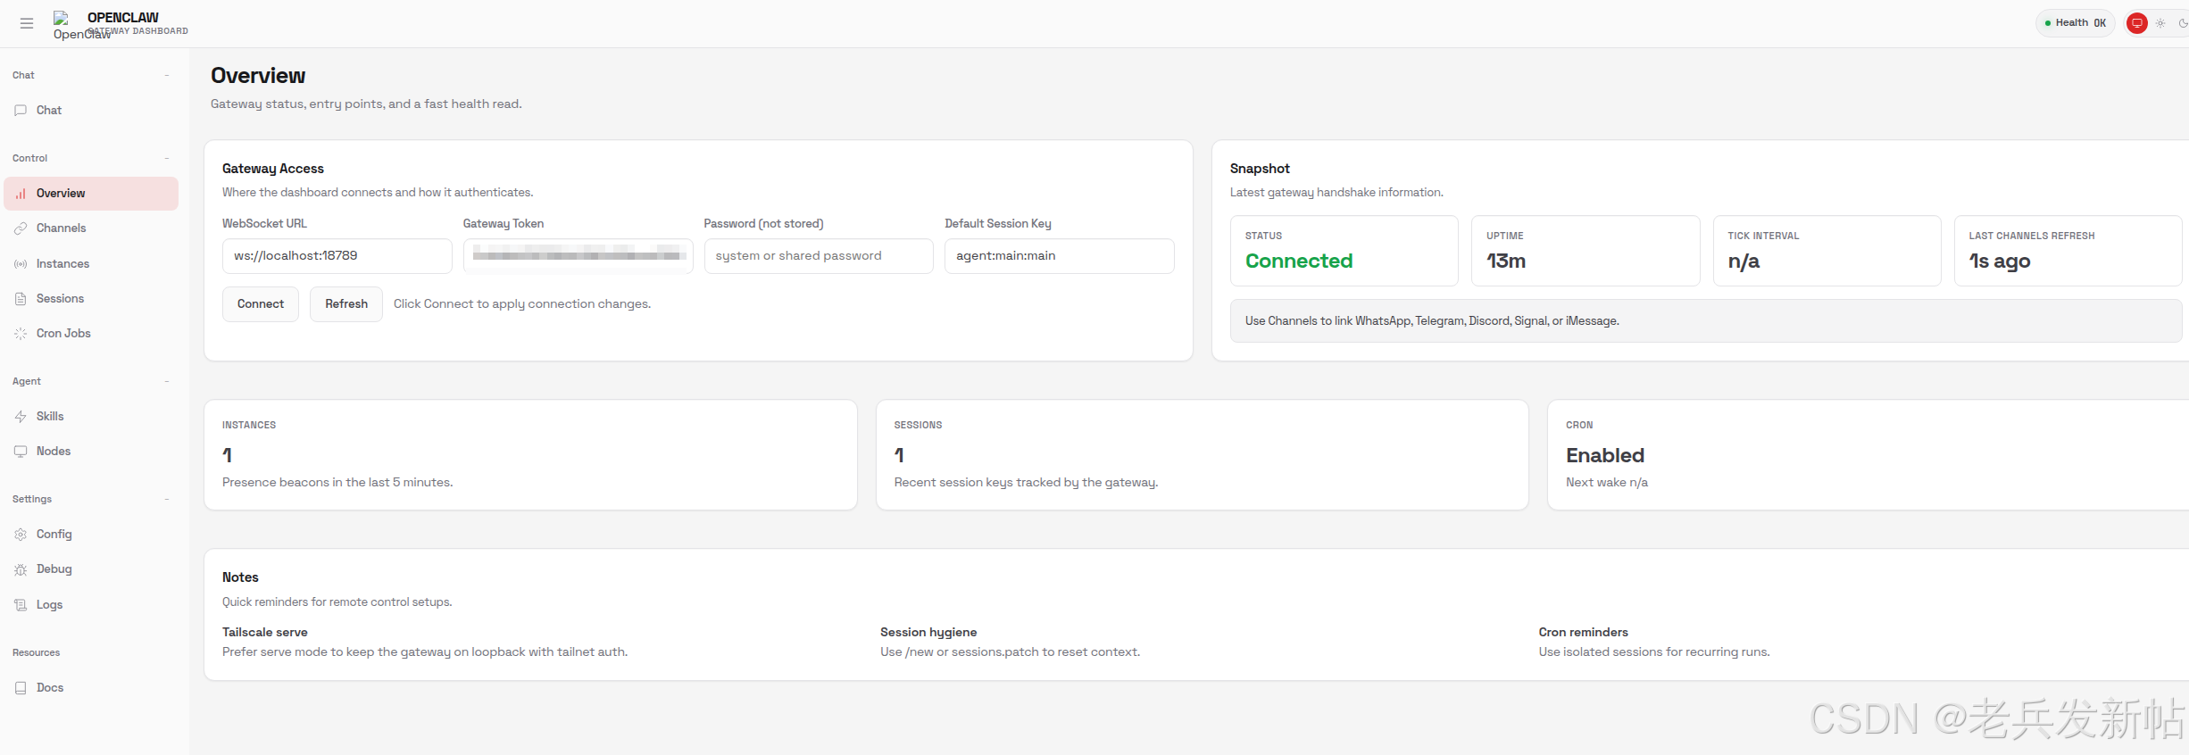Click the Notes card title
2189x755 pixels.
240,577
